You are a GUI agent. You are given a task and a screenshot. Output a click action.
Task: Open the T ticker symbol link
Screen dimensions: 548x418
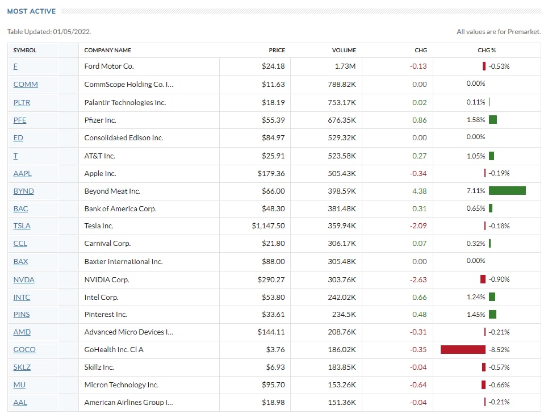15,156
